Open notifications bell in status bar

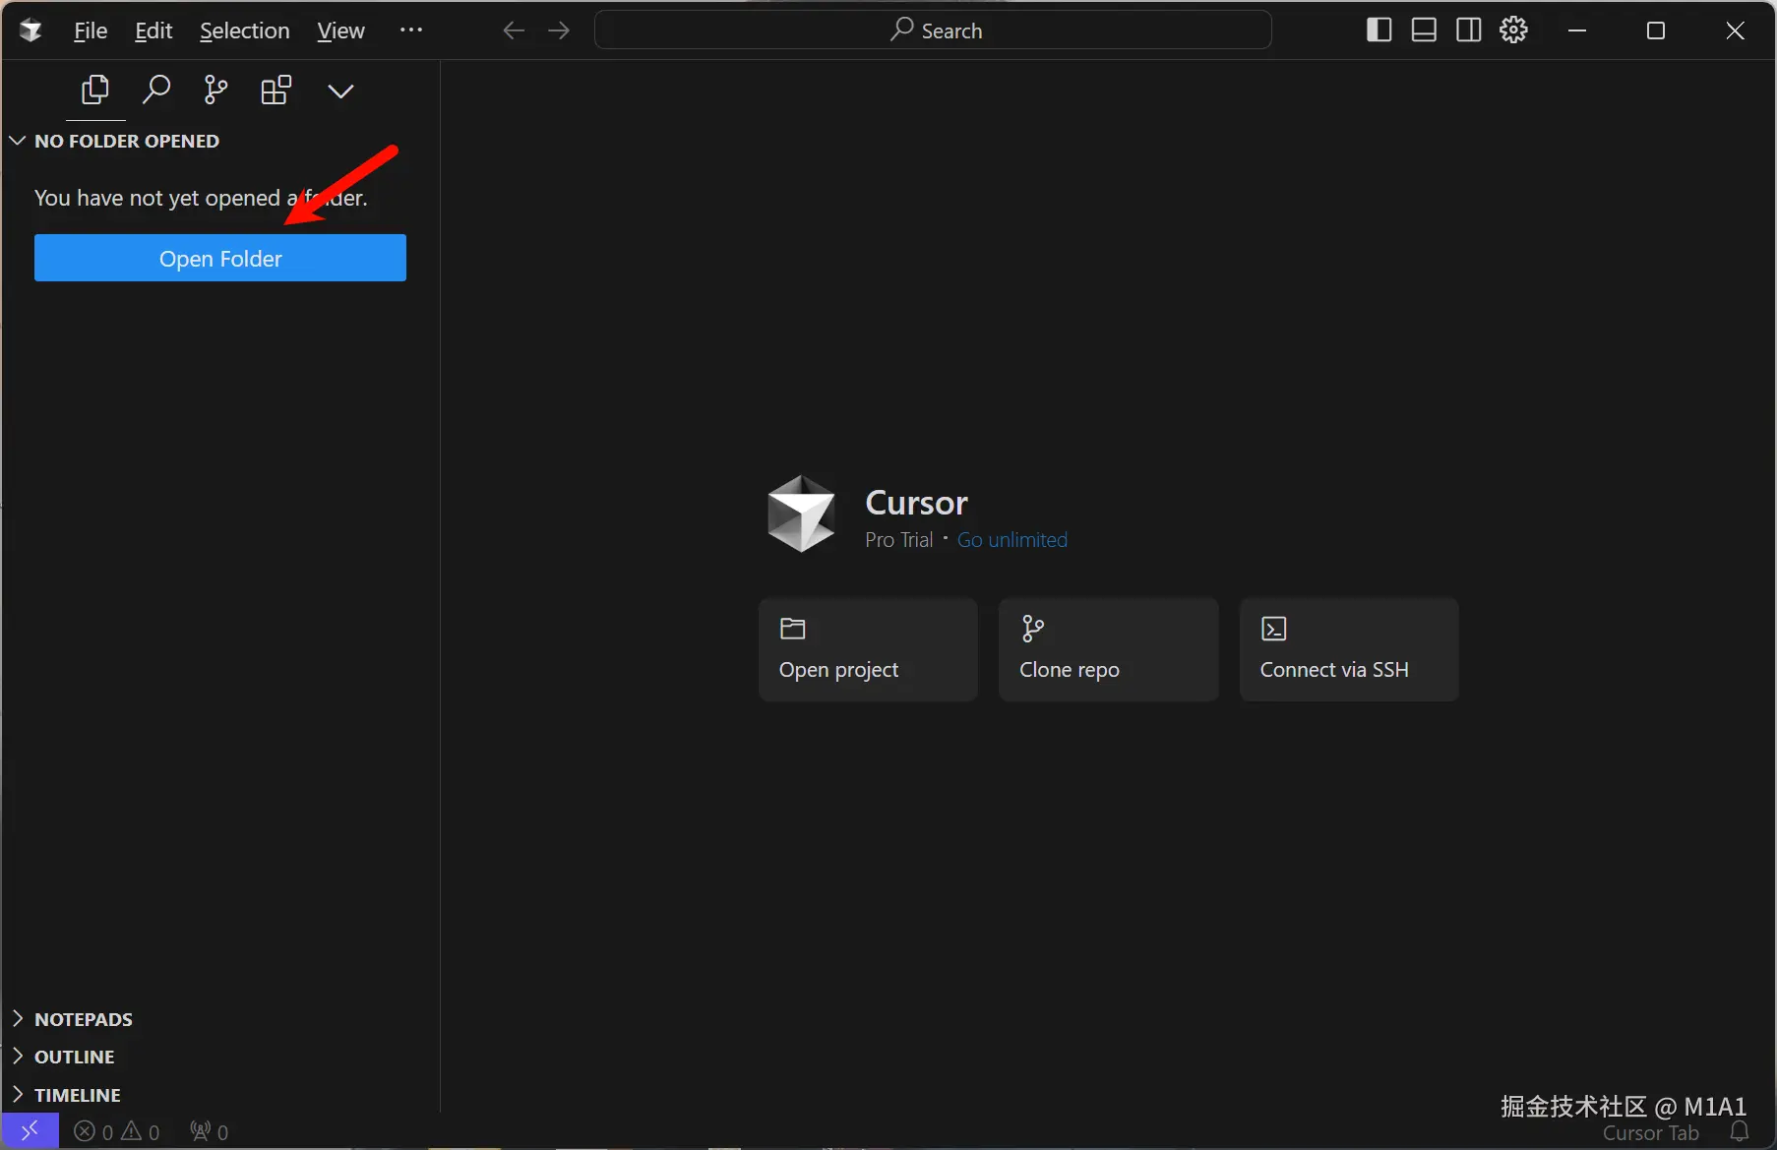click(1740, 1132)
